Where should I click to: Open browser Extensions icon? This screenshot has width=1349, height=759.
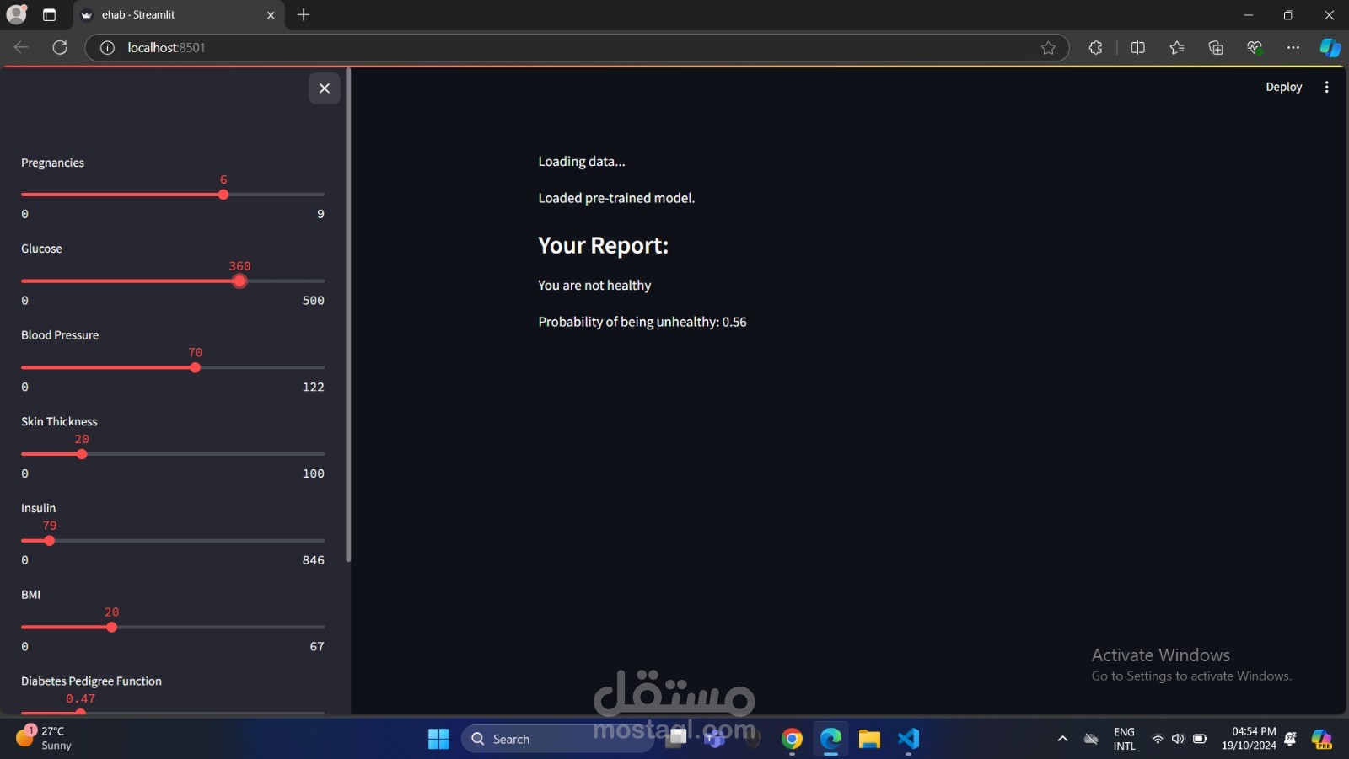pyautogui.click(x=1095, y=48)
